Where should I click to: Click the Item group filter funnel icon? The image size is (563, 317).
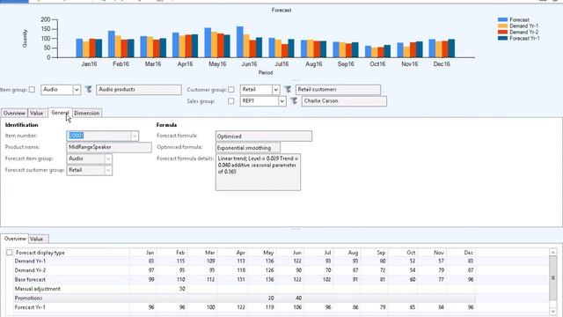[88, 90]
